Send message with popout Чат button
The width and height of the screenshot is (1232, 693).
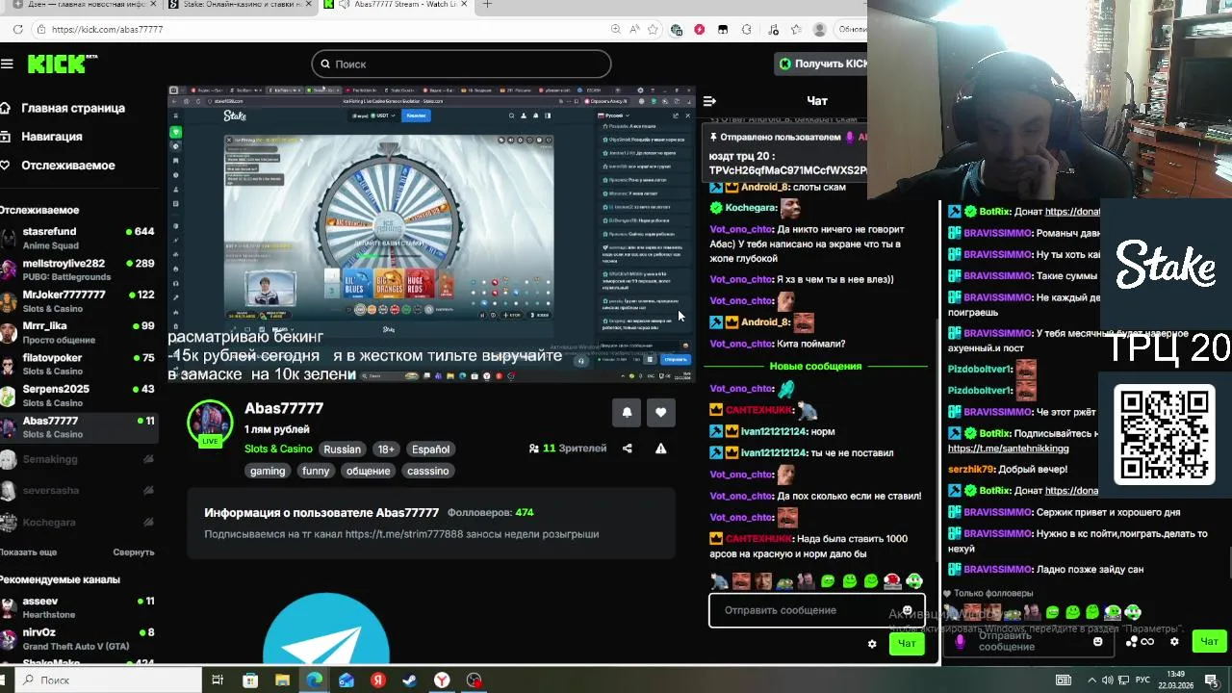tap(1209, 641)
